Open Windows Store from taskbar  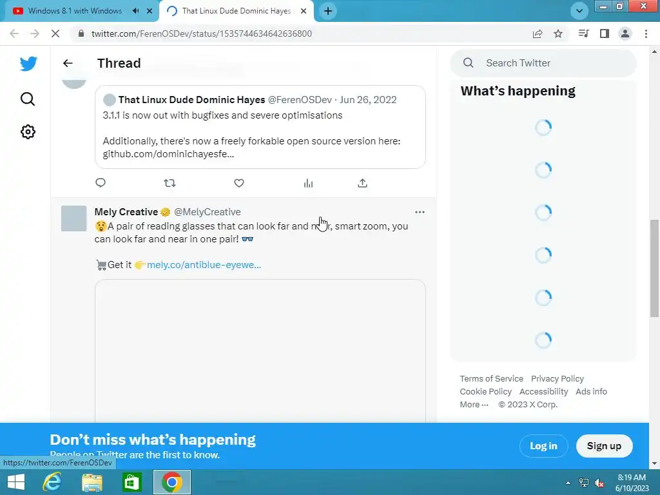pyautogui.click(x=131, y=482)
